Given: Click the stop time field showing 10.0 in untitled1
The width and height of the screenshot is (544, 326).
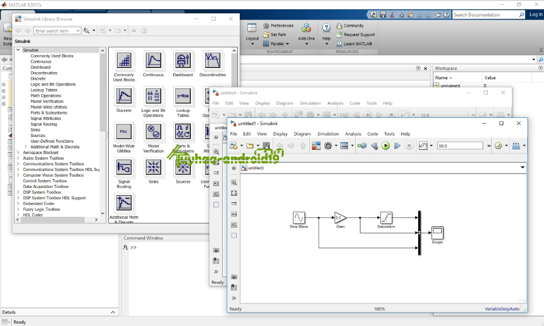Looking at the screenshot, I should pos(460,146).
